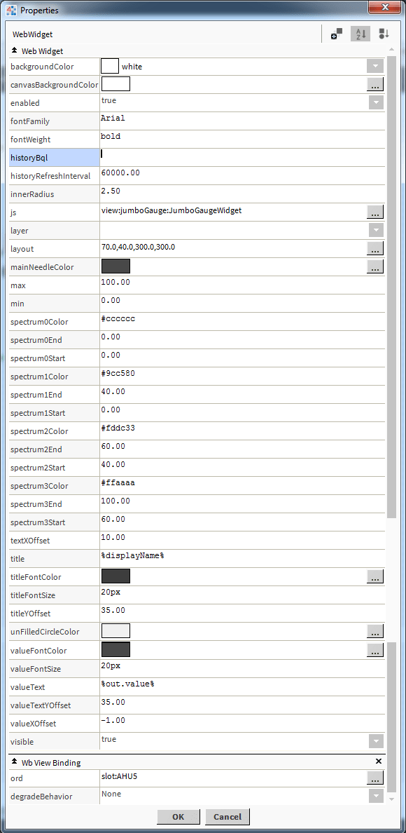Click the spectrum3Color #ffaaaa field

tap(242, 485)
